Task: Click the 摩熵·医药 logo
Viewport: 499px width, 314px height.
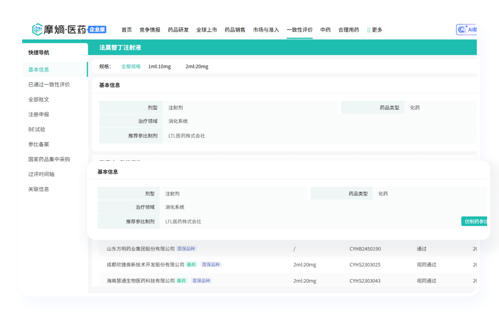Action: (x=59, y=29)
